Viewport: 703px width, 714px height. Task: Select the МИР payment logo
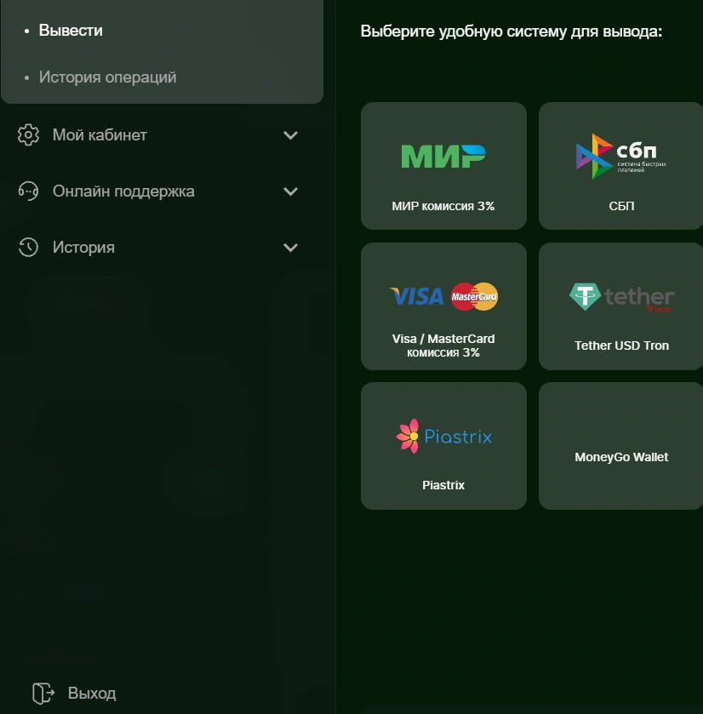tap(443, 157)
